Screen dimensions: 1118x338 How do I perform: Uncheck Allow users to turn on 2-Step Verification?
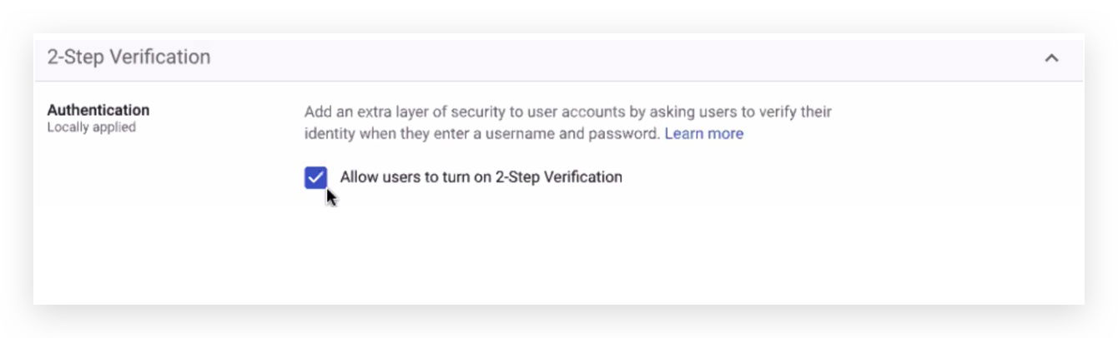(x=315, y=177)
